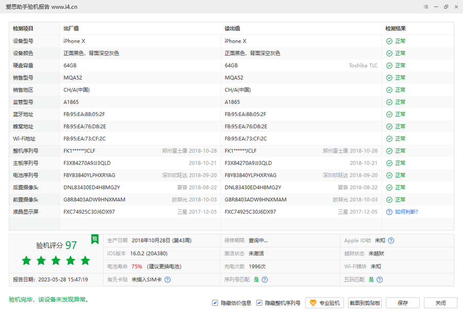
Task: Select factory Wi-Fi address F8:95:EA:73:CF:2C
Action: (84, 139)
